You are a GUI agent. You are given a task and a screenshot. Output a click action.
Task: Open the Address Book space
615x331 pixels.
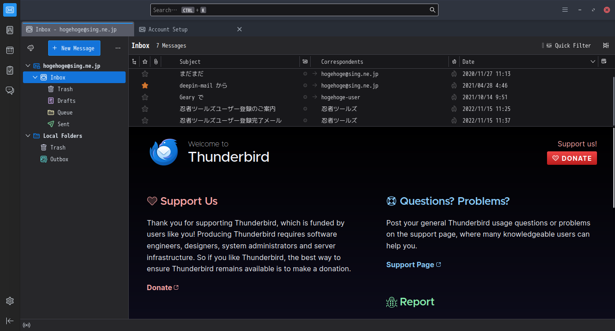click(x=10, y=30)
